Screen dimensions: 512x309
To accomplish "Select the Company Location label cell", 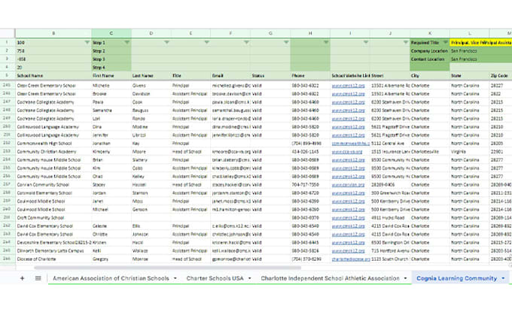I will pos(430,51).
